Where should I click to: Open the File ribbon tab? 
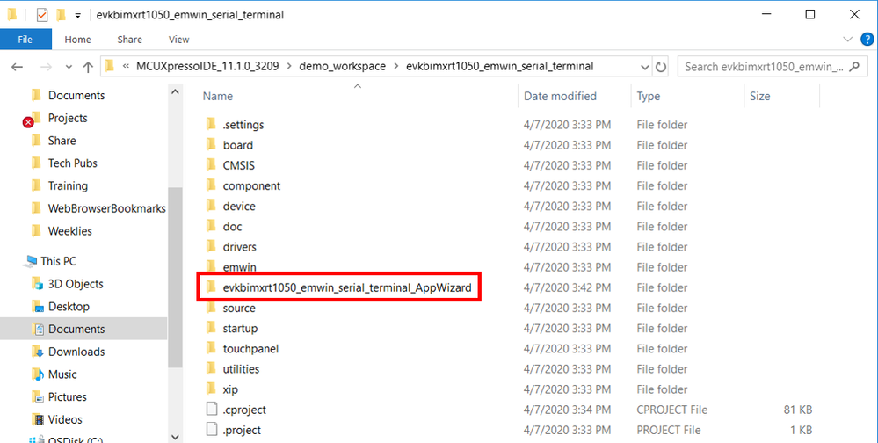click(x=25, y=40)
